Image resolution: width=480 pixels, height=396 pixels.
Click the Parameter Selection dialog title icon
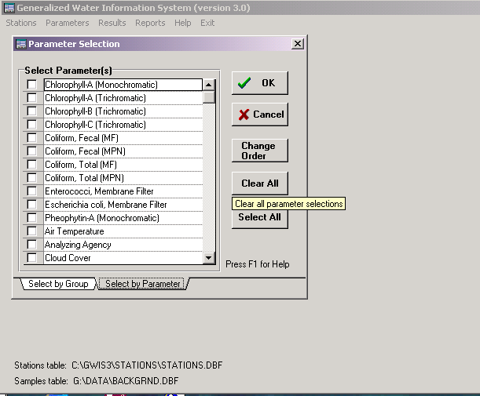pos(20,44)
